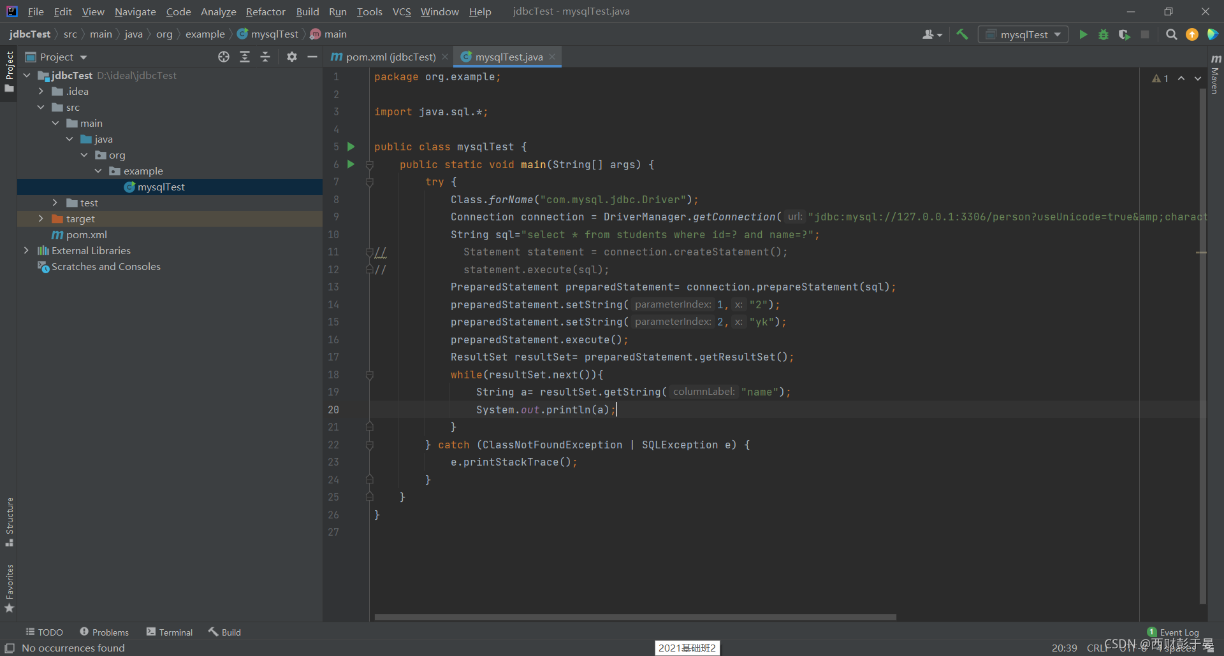Open the File menu

click(x=36, y=11)
